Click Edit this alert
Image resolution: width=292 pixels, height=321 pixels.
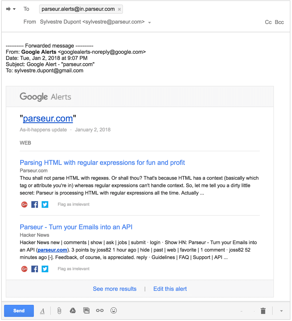click(170, 289)
